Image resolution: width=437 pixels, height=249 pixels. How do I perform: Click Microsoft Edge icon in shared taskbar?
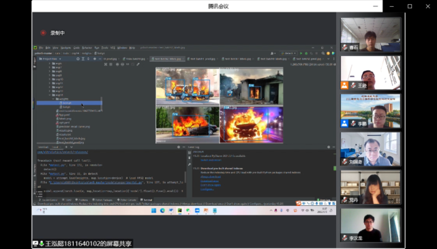click(162, 211)
